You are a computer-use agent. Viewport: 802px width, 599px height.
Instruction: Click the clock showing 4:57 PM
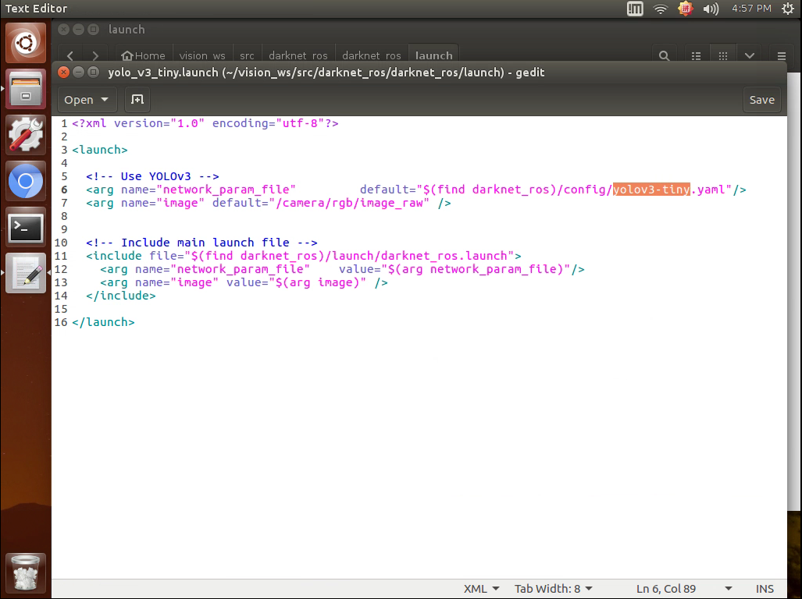[751, 9]
